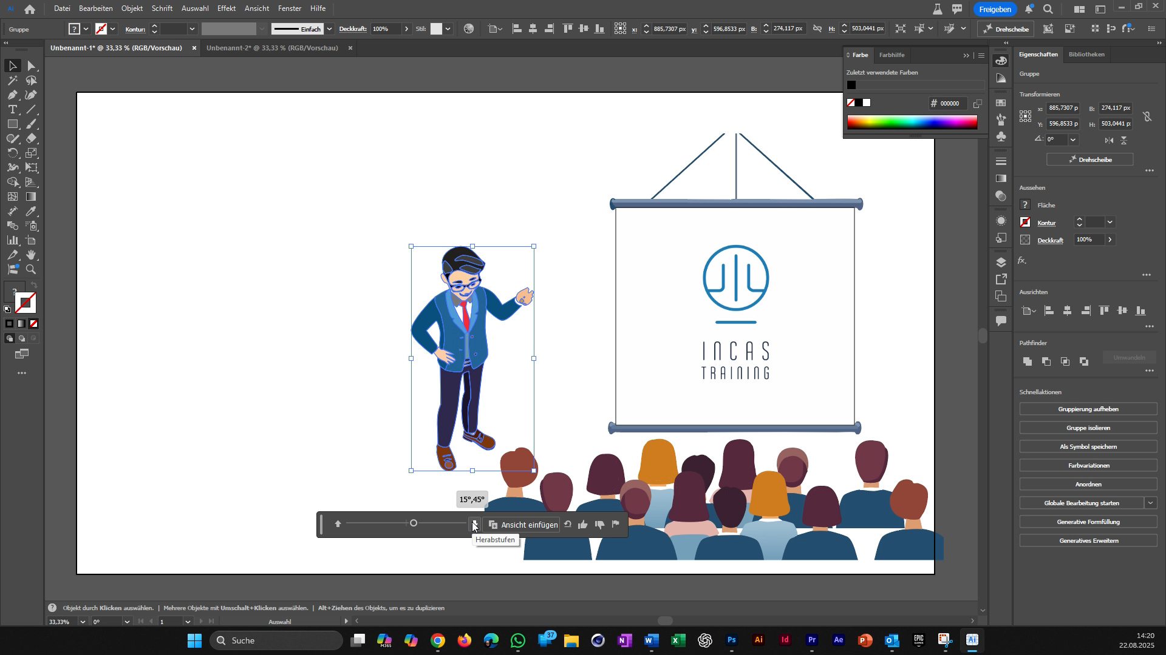The image size is (1166, 655).
Task: Switch to the Bibliotheken tab
Action: (x=1086, y=55)
